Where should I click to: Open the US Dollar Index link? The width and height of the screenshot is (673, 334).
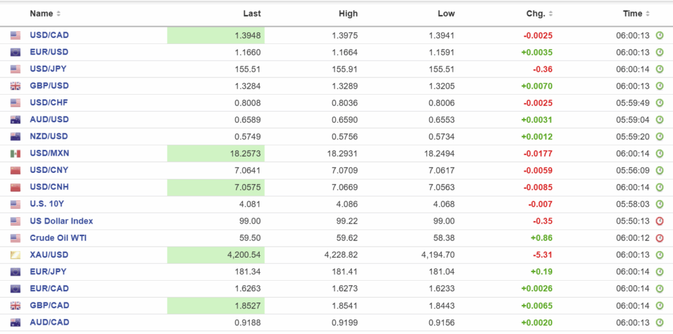tap(61, 222)
